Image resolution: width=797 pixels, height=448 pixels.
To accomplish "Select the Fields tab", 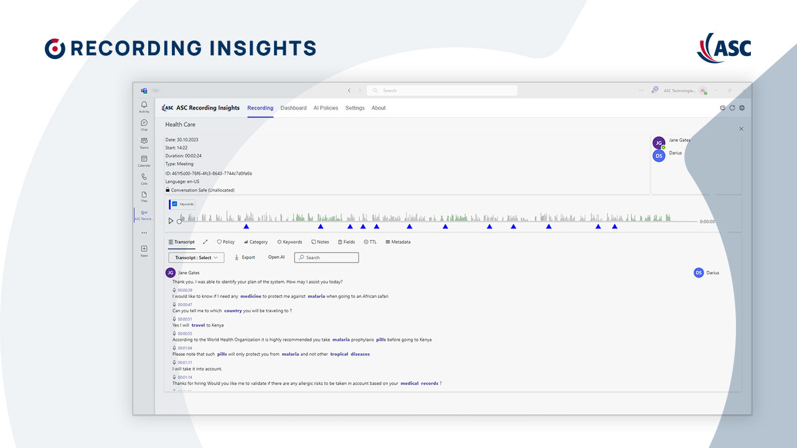I will (346, 242).
